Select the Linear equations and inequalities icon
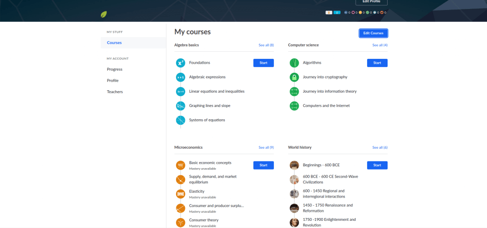The height and width of the screenshot is (228, 487). pos(180,92)
